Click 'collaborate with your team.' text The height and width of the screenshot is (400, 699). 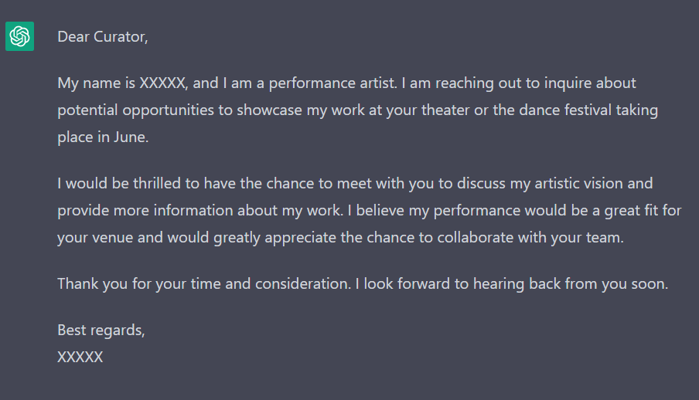point(530,238)
